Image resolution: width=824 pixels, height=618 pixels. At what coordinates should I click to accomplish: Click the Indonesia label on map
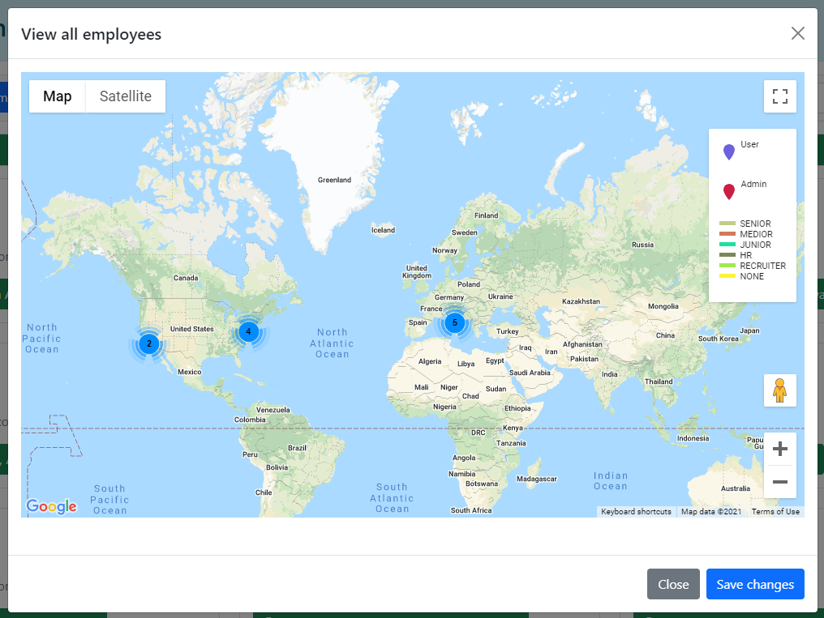click(693, 438)
